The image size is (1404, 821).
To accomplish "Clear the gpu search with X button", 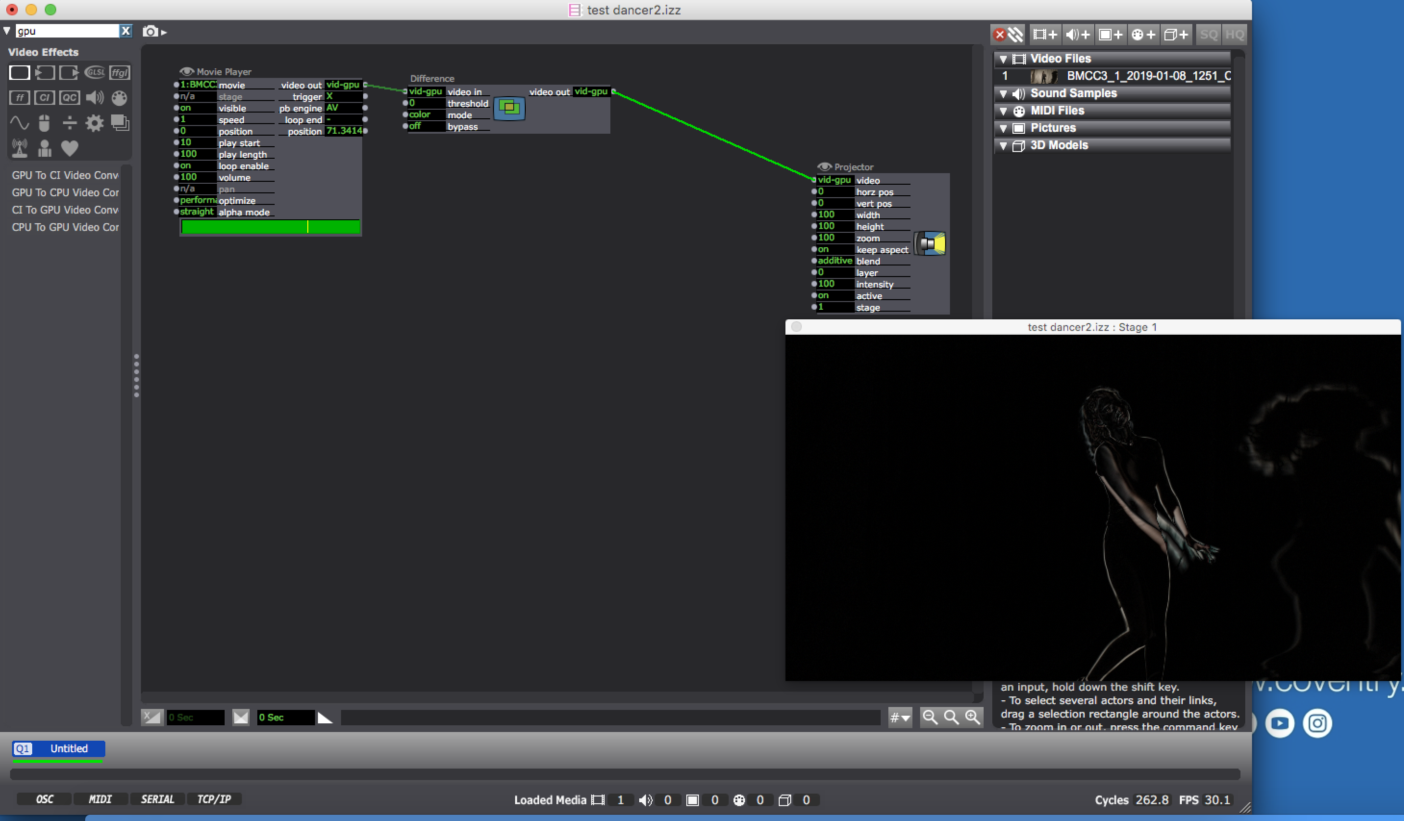I will (126, 31).
